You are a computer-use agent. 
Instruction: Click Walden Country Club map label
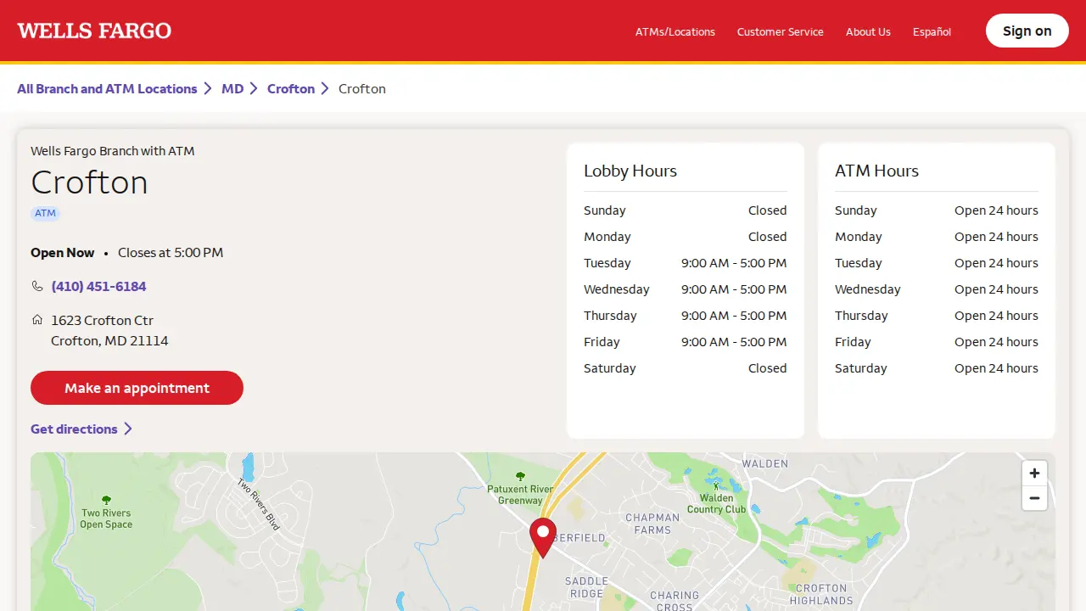pyautogui.click(x=717, y=504)
